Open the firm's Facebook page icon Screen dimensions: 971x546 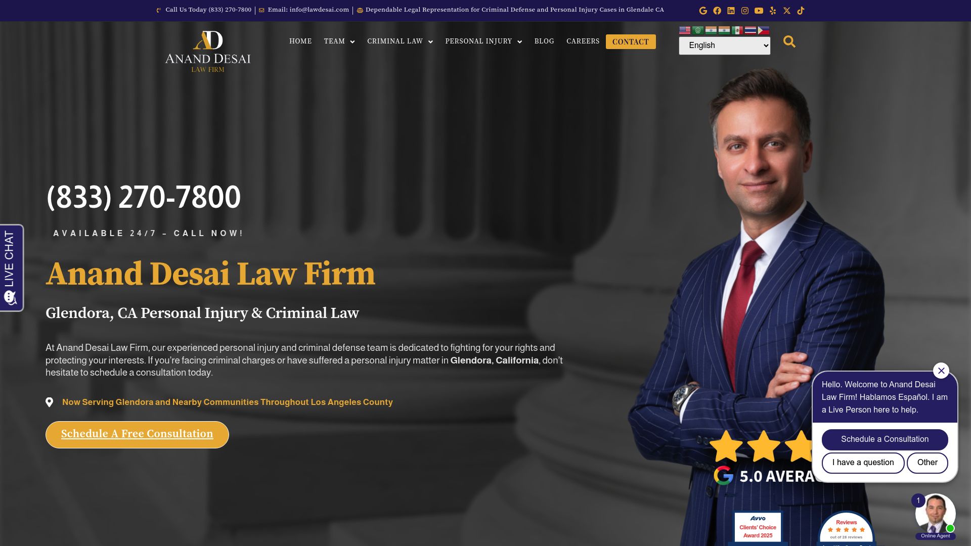tap(717, 11)
